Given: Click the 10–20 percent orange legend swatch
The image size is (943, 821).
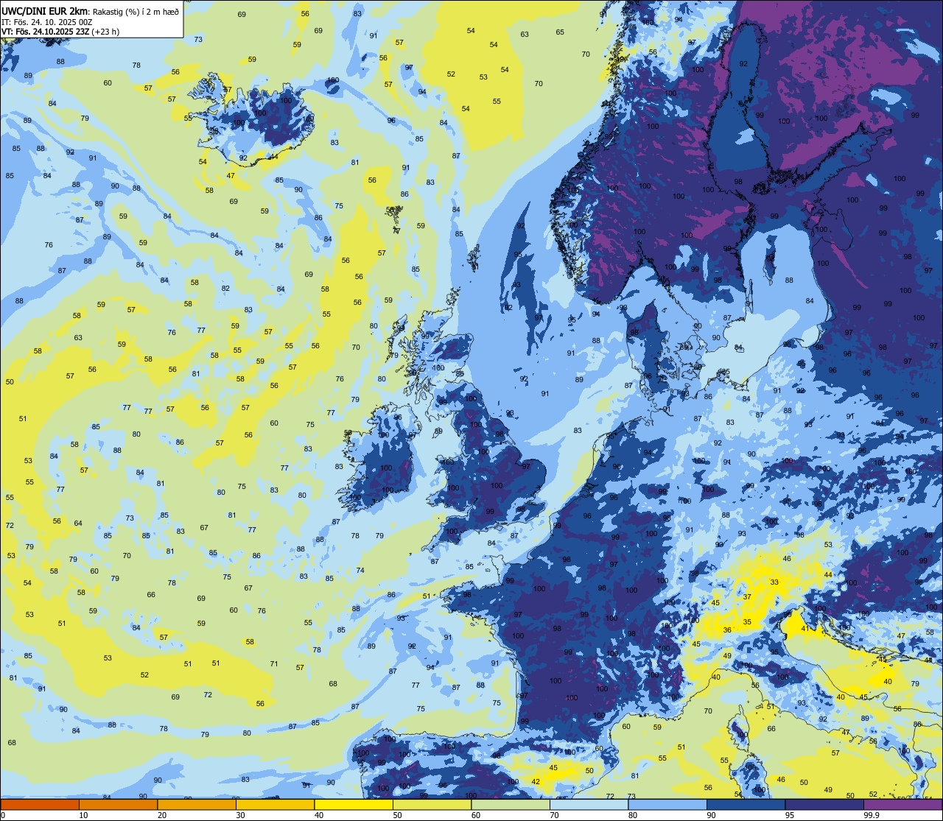Looking at the screenshot, I should pos(118,804).
